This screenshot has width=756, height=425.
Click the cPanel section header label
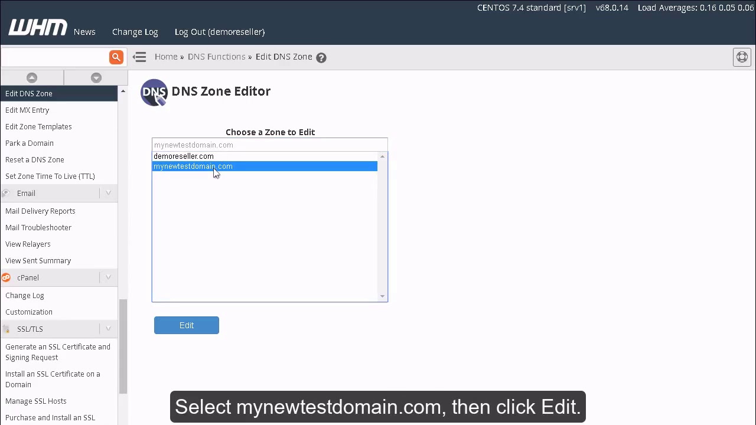click(28, 277)
